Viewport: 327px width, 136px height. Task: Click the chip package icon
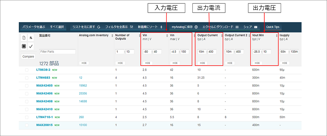(24, 47)
